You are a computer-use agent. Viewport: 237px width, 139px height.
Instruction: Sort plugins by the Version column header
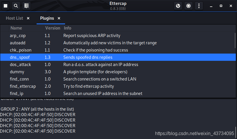click(x=53, y=28)
